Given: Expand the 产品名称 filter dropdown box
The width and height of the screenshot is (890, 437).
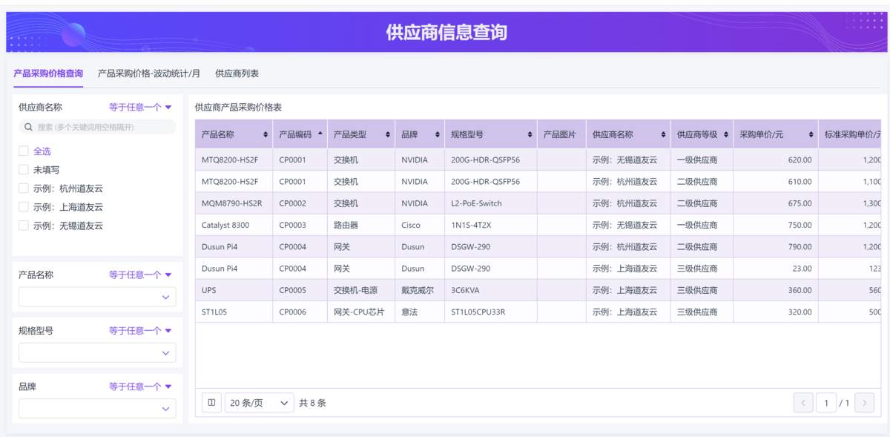Looking at the screenshot, I should click(x=97, y=298).
